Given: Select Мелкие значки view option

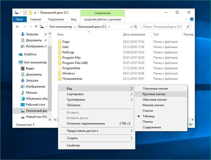Looking at the screenshot, I should [x=161, y=105].
